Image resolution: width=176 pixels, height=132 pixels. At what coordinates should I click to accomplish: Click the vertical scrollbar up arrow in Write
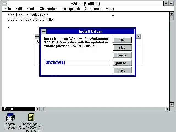(172, 14)
